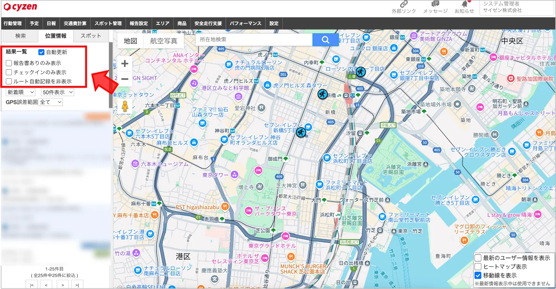Screen dimensions: 556x289
Task: Click the 港区立みなと科学館 pin
Action: [x=238, y=96]
